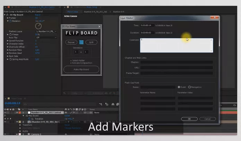Open the Markers Layer dropdown
Screen dimensions: 241x141
(46, 31)
